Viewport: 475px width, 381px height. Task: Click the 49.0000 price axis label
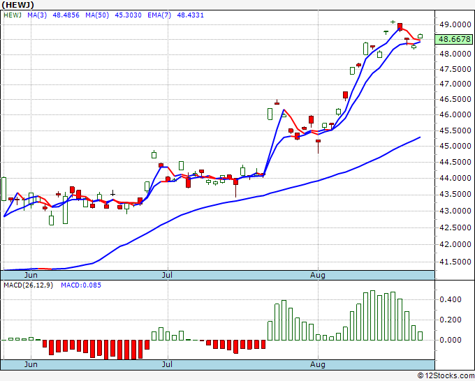pyautogui.click(x=455, y=25)
